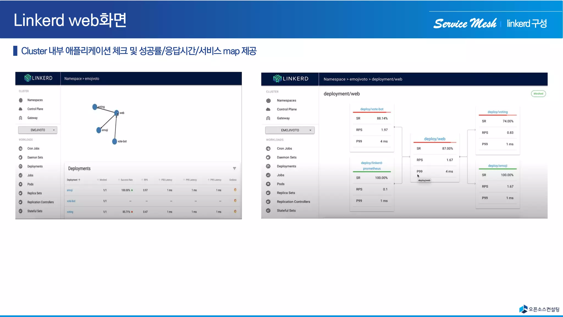Open Namespaces icon in left dashboard sidebar
Screen dimensions: 563x317
(x=21, y=100)
